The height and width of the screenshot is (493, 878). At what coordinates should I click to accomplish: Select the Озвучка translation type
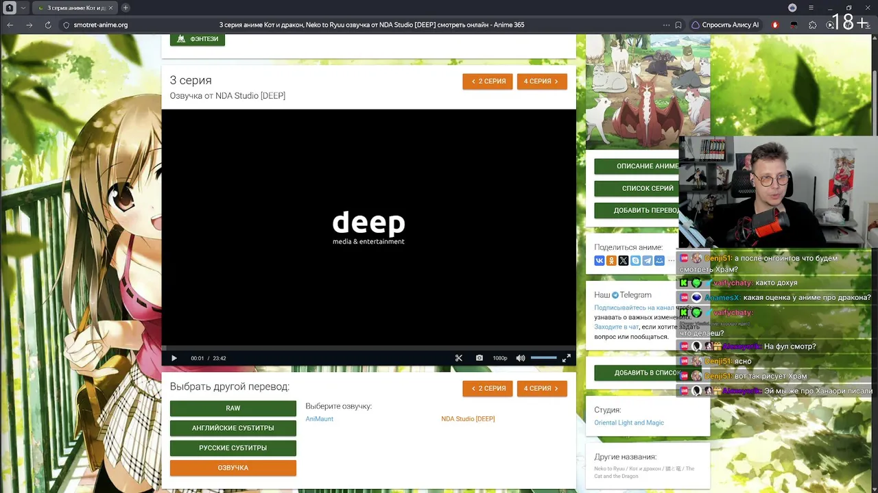coord(233,468)
